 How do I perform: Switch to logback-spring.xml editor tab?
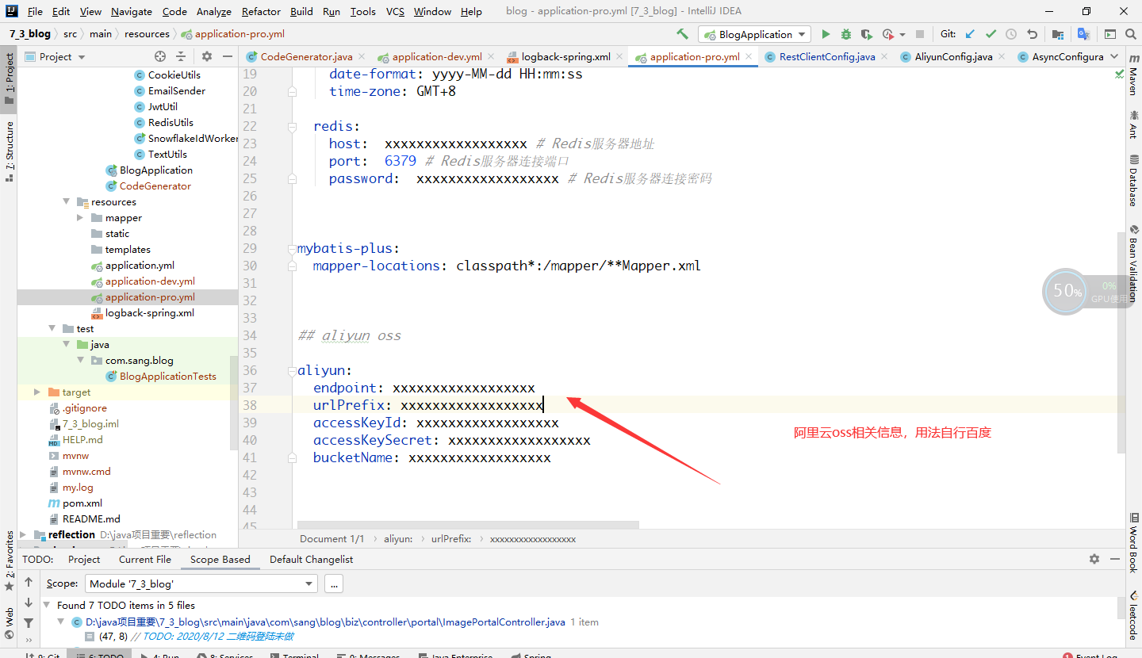click(x=565, y=56)
